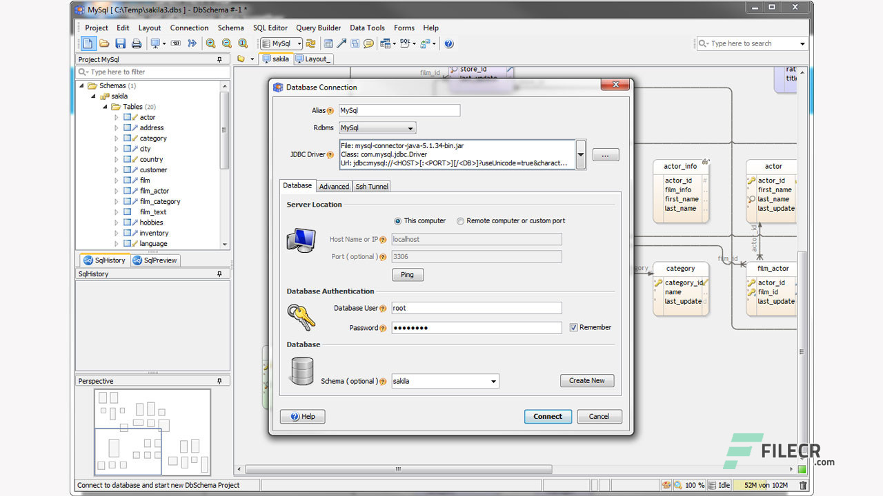Open the Query Builder menu
The image size is (883, 496).
pos(319,28)
